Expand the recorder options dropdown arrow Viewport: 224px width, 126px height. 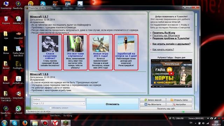(x=208, y=118)
